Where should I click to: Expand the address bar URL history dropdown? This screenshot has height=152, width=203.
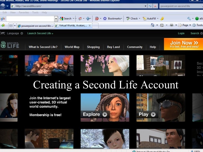(146, 6)
